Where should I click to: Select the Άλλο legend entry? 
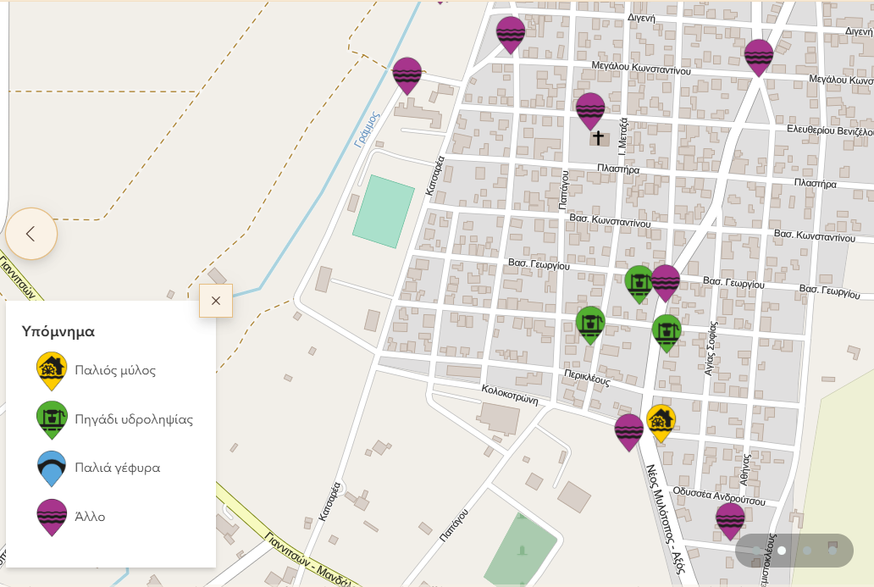[x=90, y=517]
